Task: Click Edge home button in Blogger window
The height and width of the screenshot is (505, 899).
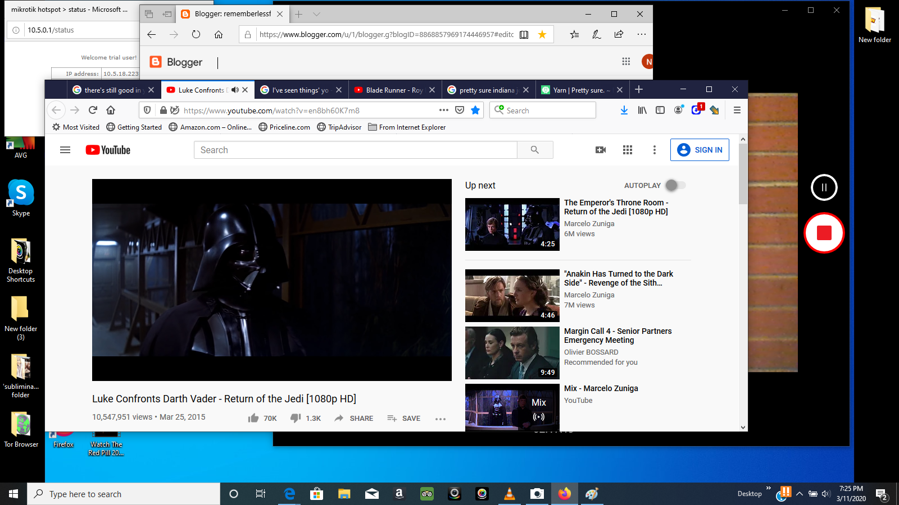Action: [219, 34]
